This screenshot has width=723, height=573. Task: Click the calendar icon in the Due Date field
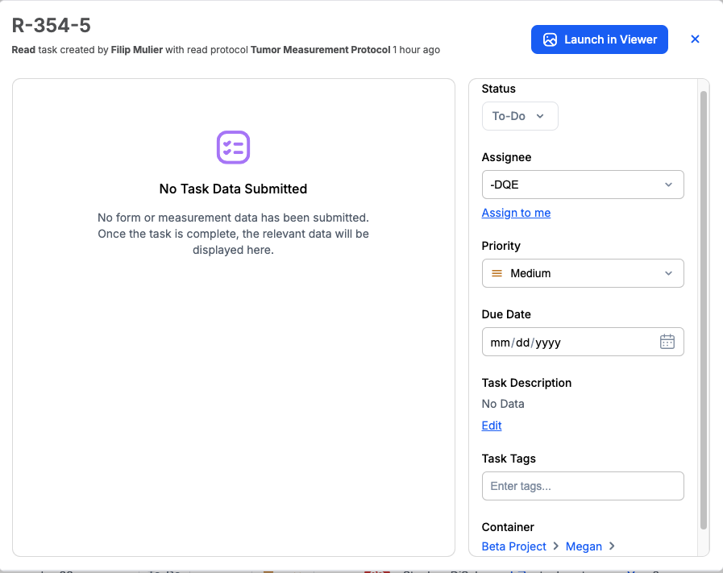tap(667, 341)
